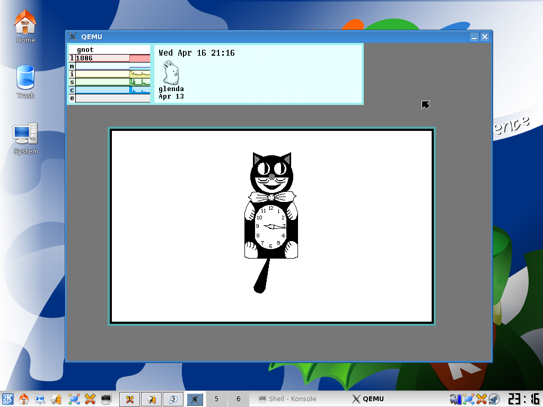Click the 'l' load graph row showing 1086
The width and height of the screenshot is (543, 407).
click(110, 58)
